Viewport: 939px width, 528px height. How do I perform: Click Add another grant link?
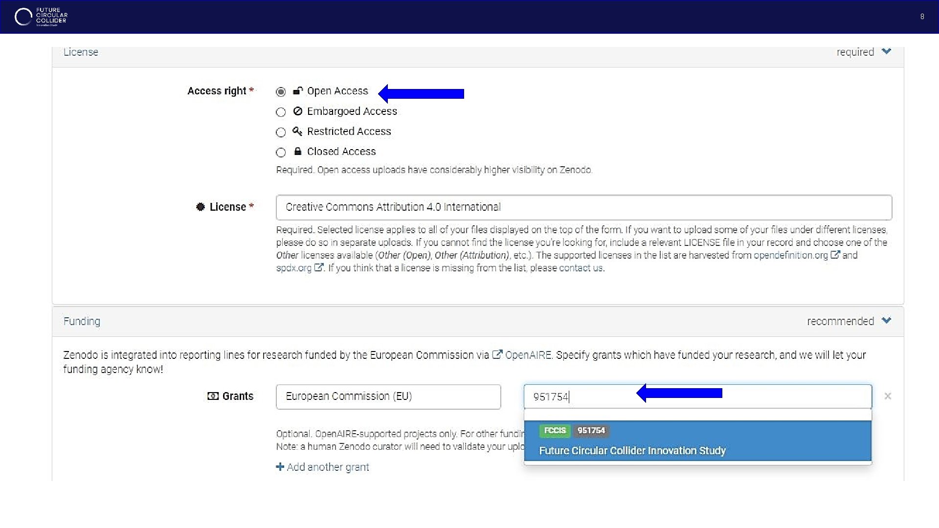(x=323, y=467)
